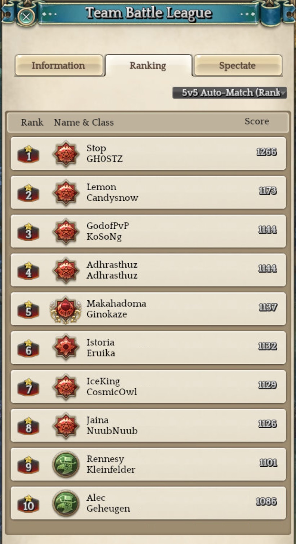This screenshot has height=544, width=296.
Task: Click the red class emblem beside Stop GH0STZ
Action: click(x=66, y=154)
